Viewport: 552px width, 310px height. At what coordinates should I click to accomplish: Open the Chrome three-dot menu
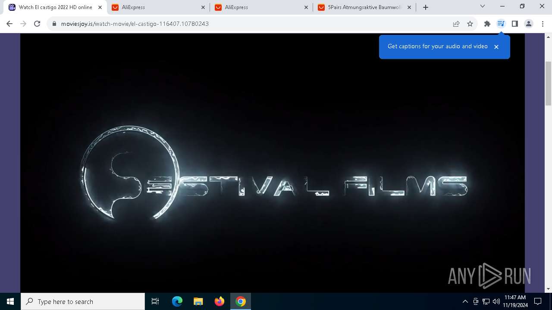tap(543, 24)
